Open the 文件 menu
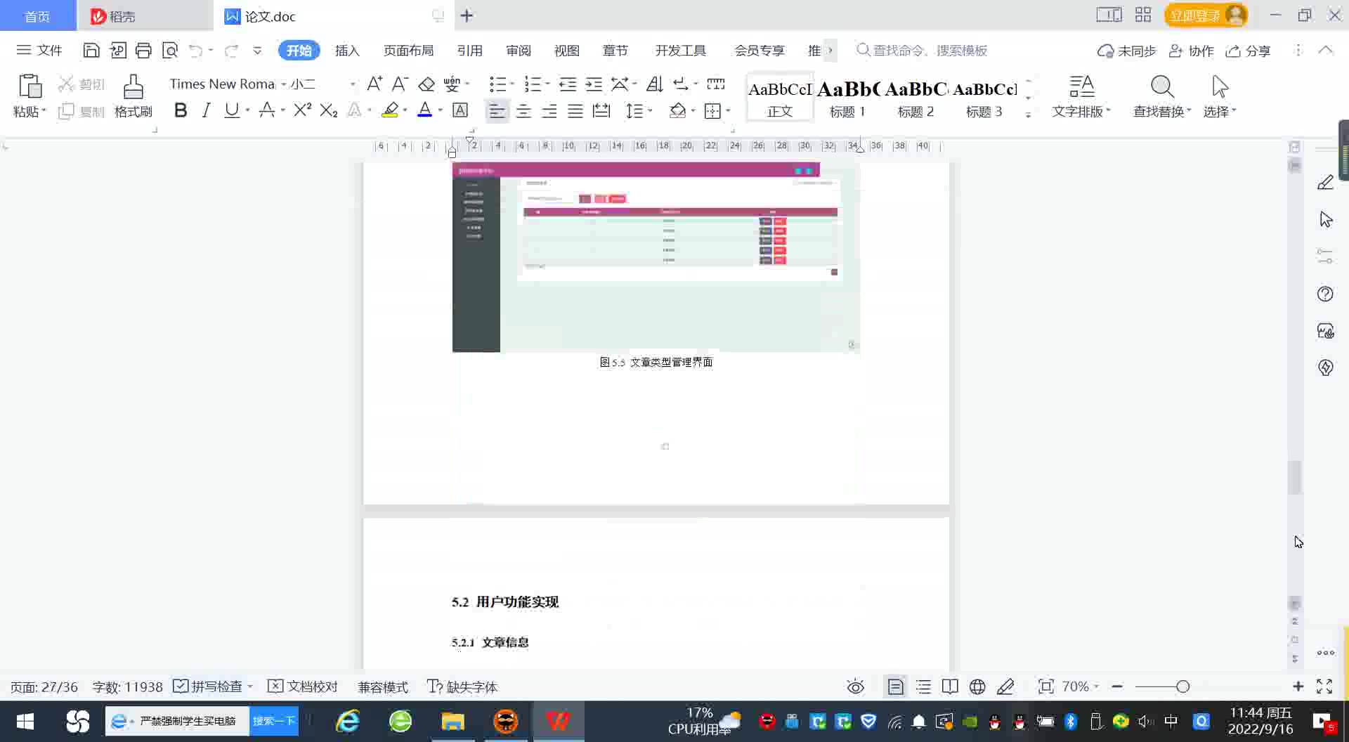 click(39, 50)
